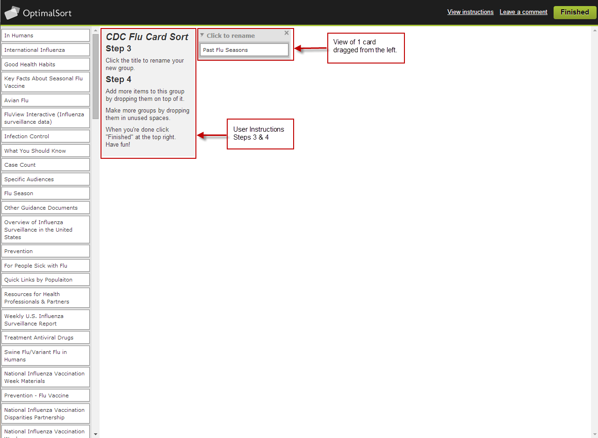Select 'Weekly U.S. Influenza Surveillance Report' card
Viewport: 598px width, 438px height.
pyautogui.click(x=45, y=320)
